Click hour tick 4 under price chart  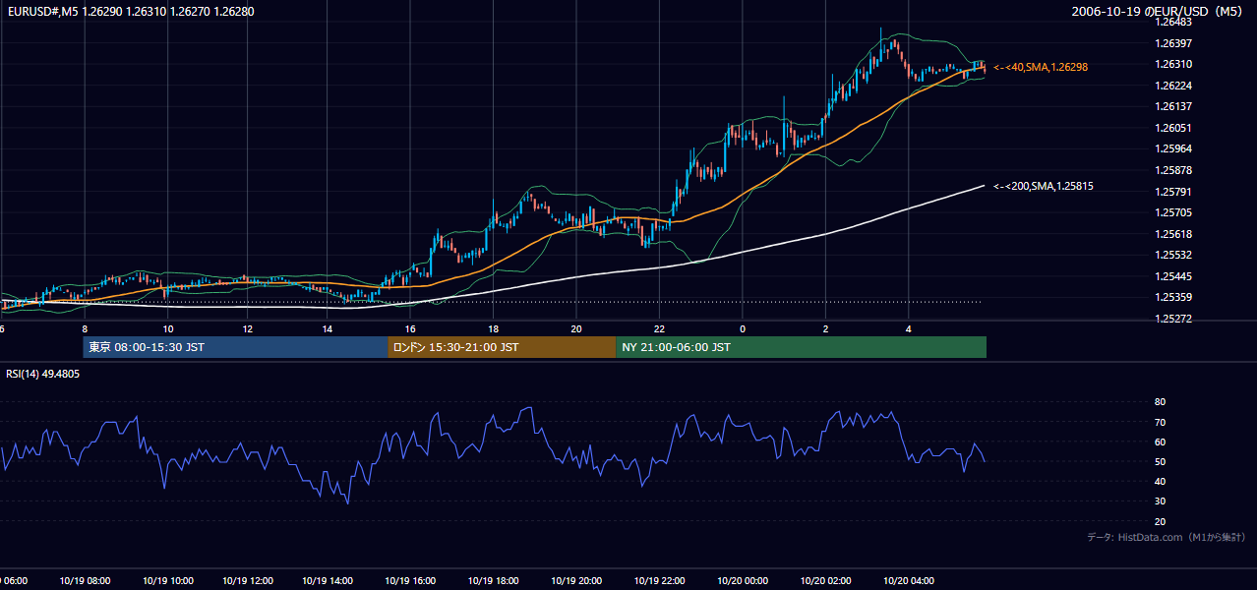[909, 329]
